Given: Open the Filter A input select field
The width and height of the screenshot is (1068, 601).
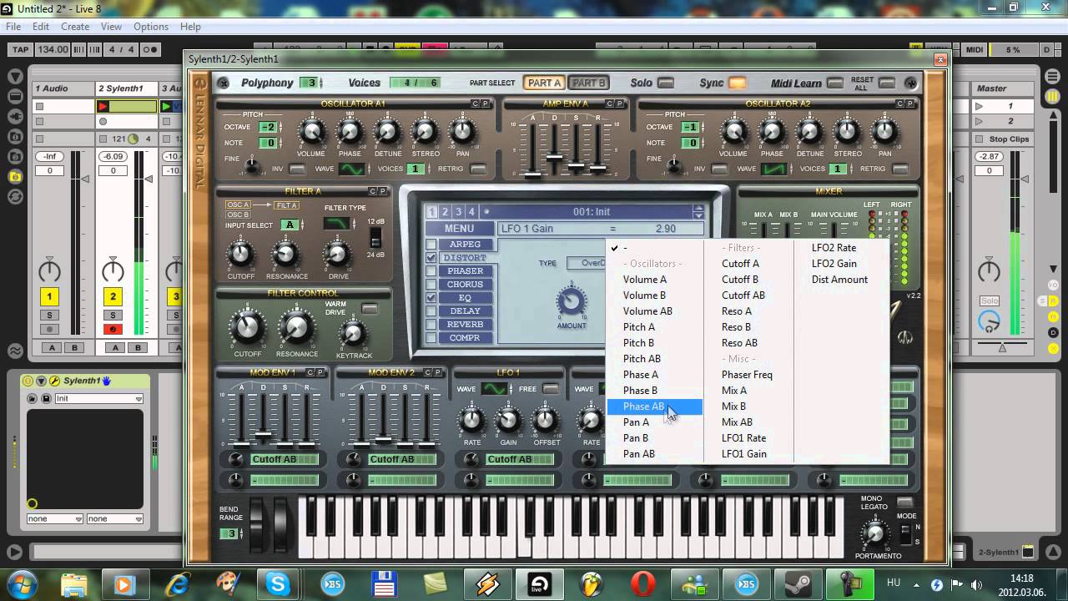Looking at the screenshot, I should tap(290, 225).
